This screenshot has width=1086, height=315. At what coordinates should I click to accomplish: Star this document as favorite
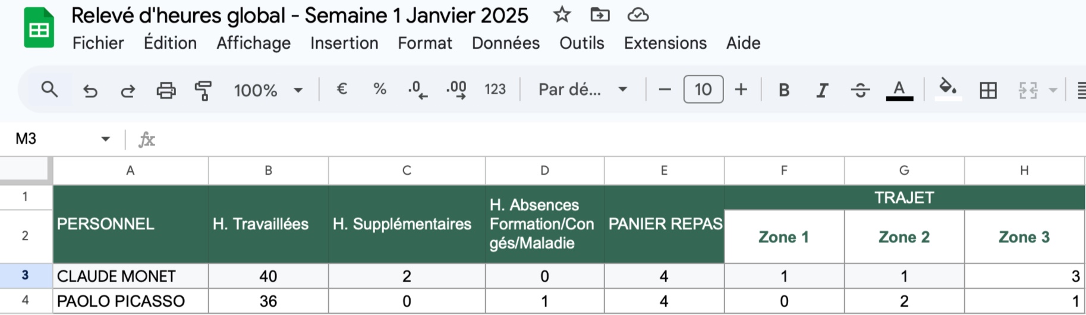pyautogui.click(x=562, y=15)
